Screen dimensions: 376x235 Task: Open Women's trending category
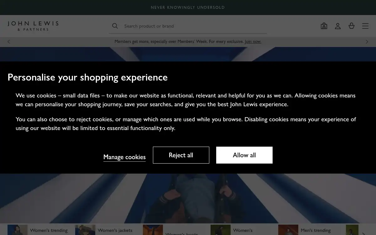(38, 230)
